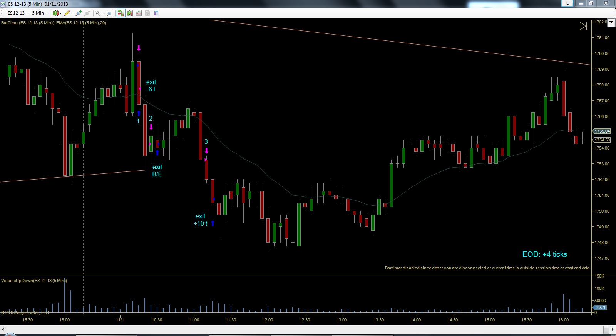Click the 1761.00 price axis label
Screen dimensions: 616x336
pyautogui.click(x=602, y=38)
